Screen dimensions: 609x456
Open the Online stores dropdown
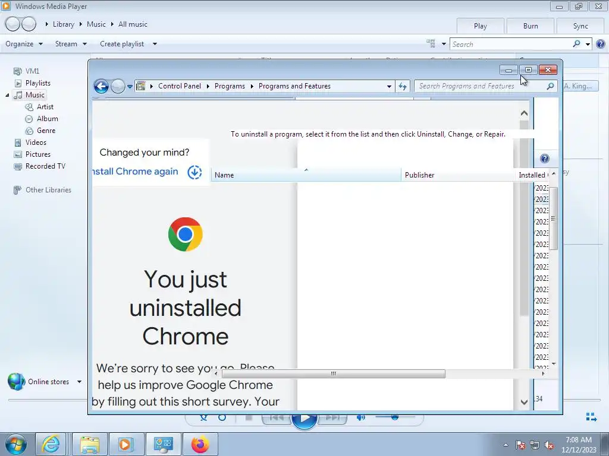tap(79, 382)
